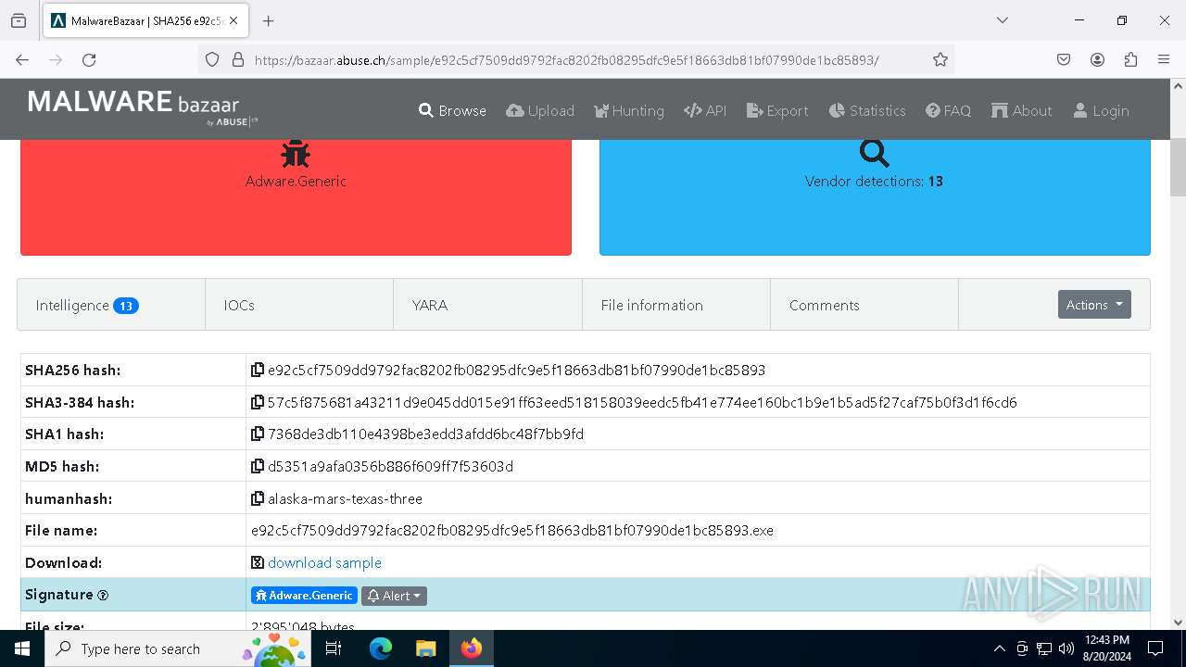List all tabs dropdown arrow
The image size is (1186, 667).
coord(1002,20)
